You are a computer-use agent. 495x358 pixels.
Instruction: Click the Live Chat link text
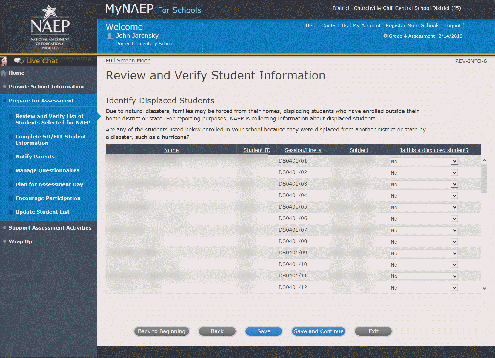click(x=42, y=61)
